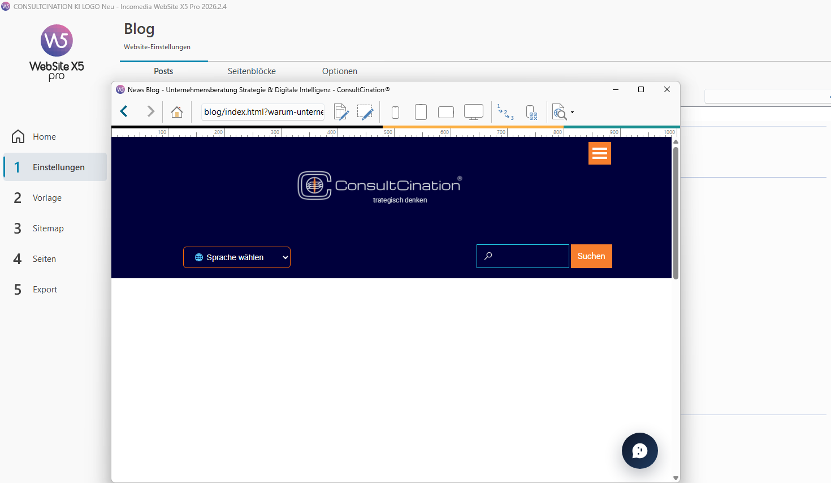The height and width of the screenshot is (483, 831).
Task: Click the phone QR code icon
Action: [x=531, y=113]
